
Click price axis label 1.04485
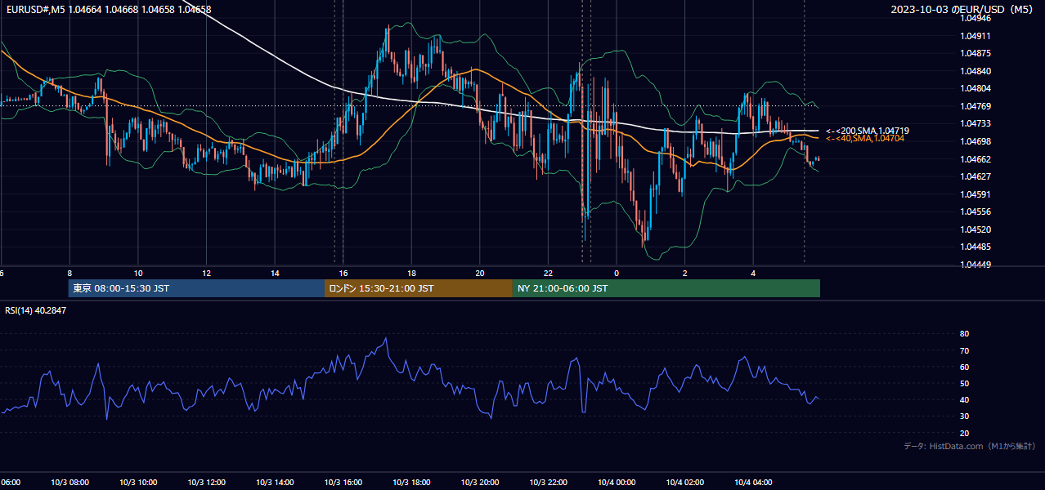(975, 247)
